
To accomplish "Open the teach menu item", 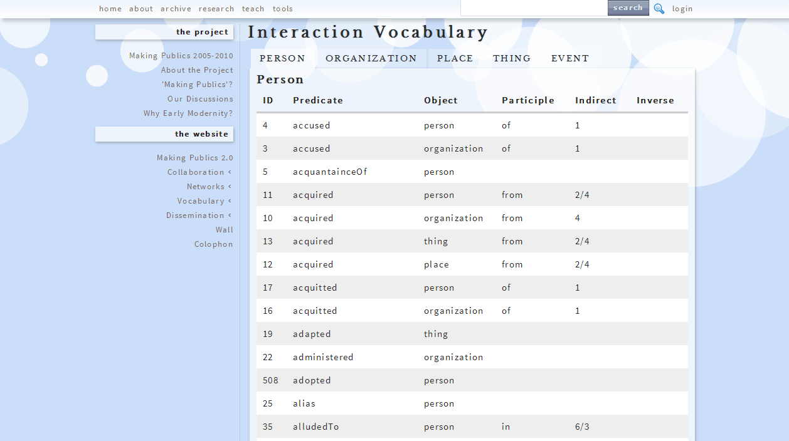I will point(253,9).
